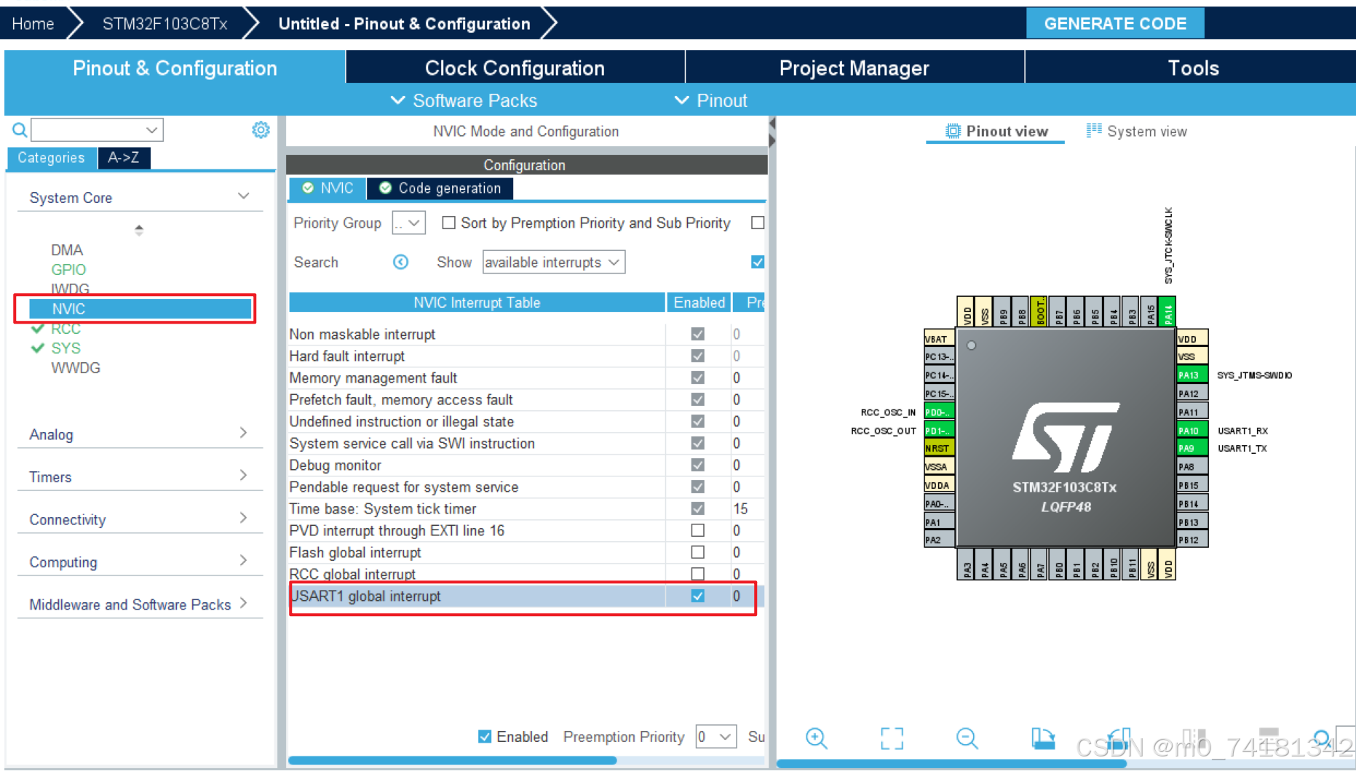Click the VDDA pin on the chip
Viewport: 1356px width, 771px height.
tap(939, 485)
